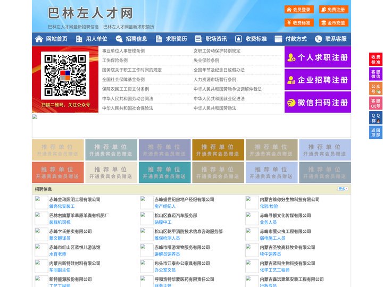Click the QQ群 sidebar icon
This screenshot has width=383, height=287.
tap(376, 118)
